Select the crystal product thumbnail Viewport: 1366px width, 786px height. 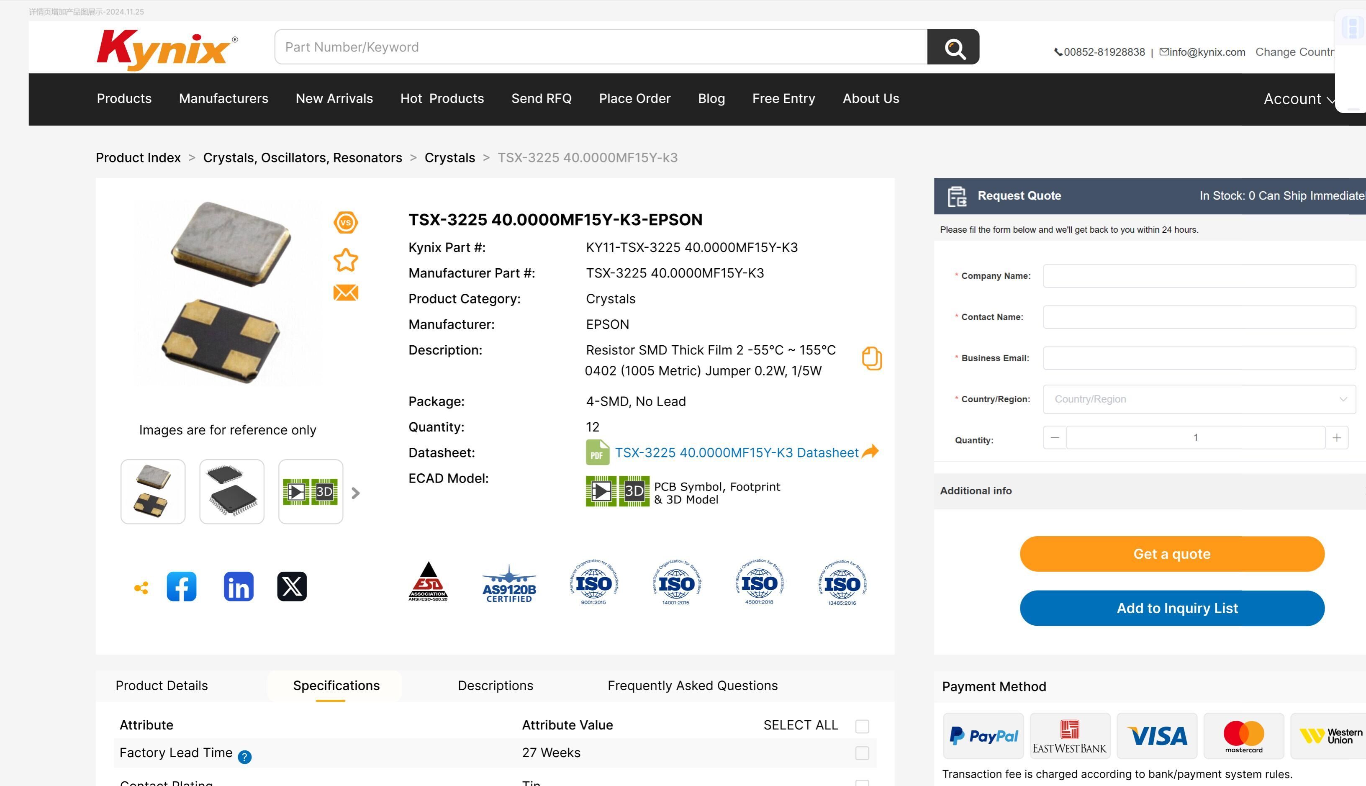[x=153, y=491]
